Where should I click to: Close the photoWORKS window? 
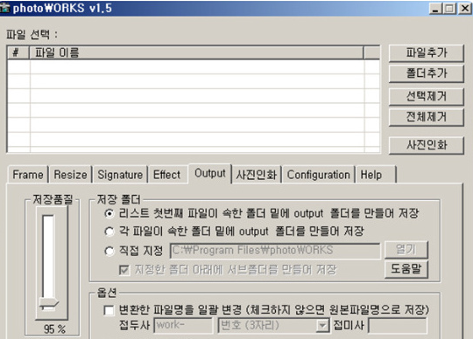click(x=464, y=9)
